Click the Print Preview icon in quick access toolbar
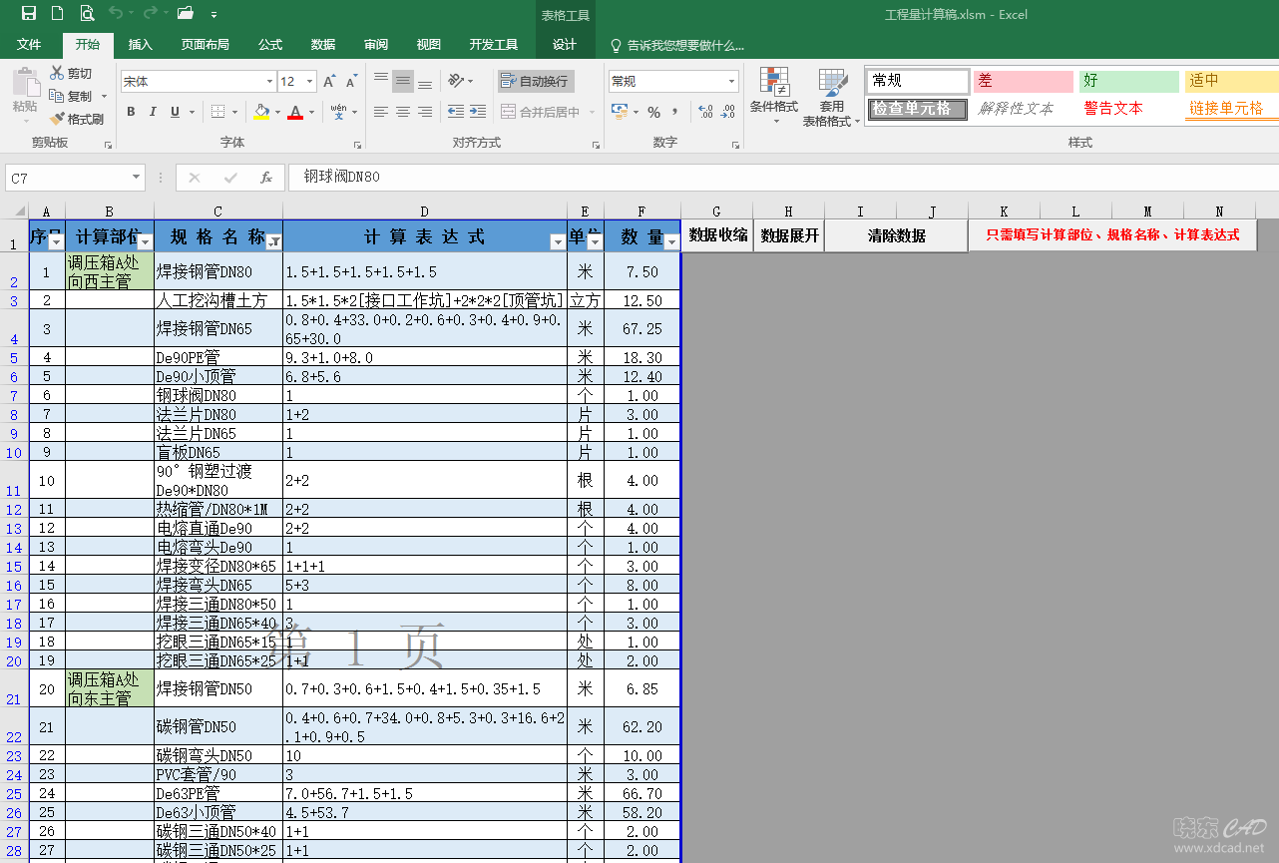 point(86,14)
